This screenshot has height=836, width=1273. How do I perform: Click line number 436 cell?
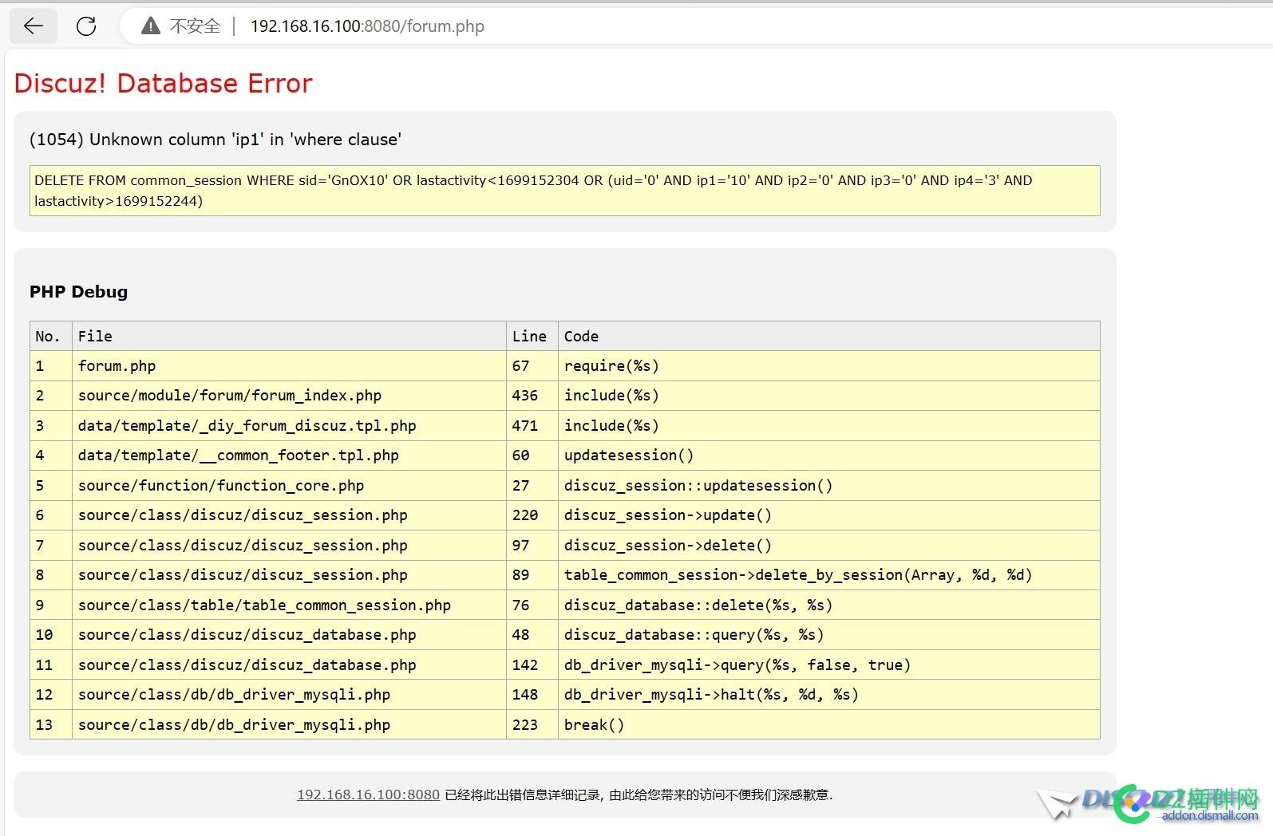tap(532, 396)
